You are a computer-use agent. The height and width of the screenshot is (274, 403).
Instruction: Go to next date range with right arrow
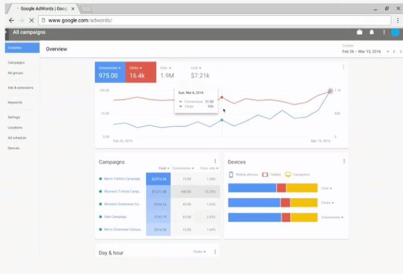pos(401,52)
